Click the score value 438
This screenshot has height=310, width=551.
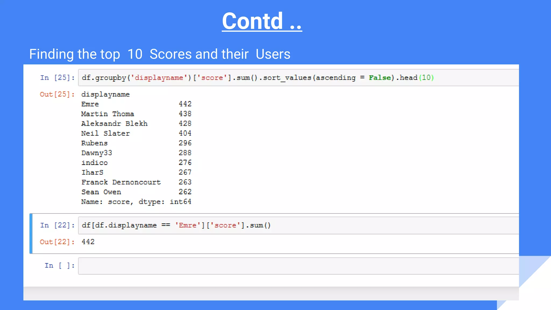click(x=185, y=114)
